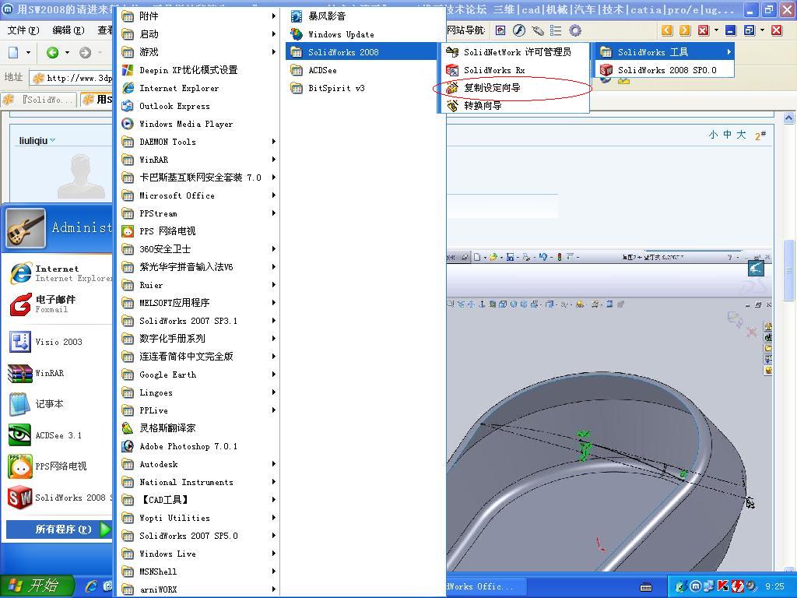Open pinned Internet Explorer in Start menu
Viewport: 797px width, 598px height.
pyautogui.click(x=59, y=273)
